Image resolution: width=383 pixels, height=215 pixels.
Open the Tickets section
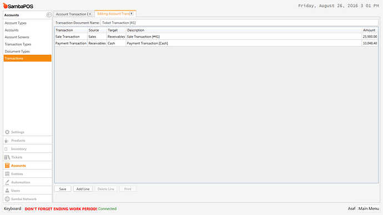(x=27, y=157)
